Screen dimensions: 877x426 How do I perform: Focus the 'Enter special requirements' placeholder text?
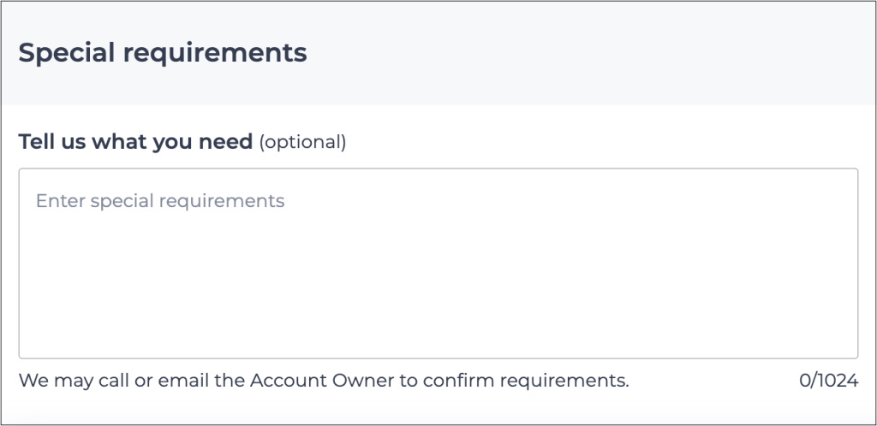[x=160, y=201]
